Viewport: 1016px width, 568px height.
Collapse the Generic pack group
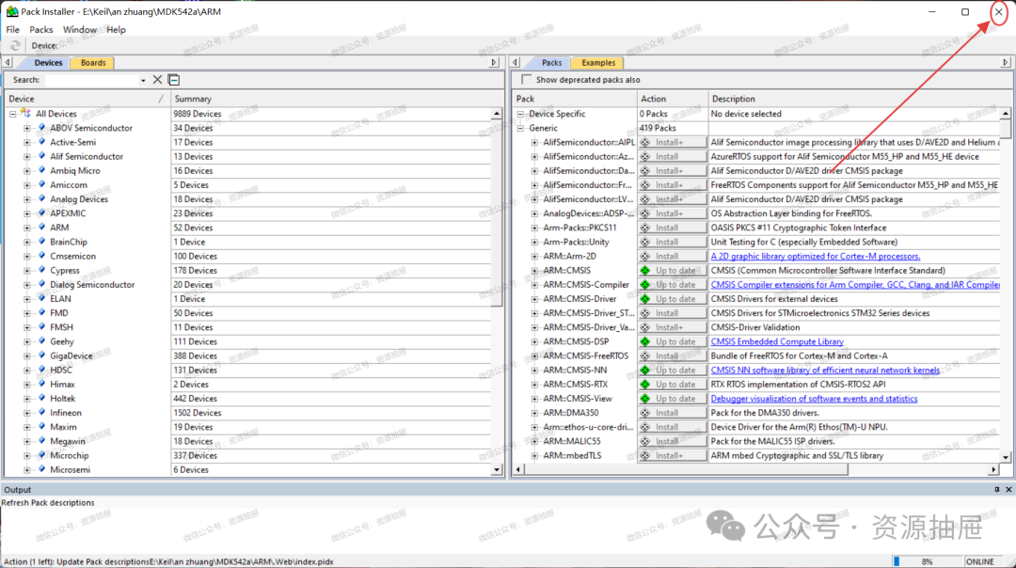click(520, 128)
